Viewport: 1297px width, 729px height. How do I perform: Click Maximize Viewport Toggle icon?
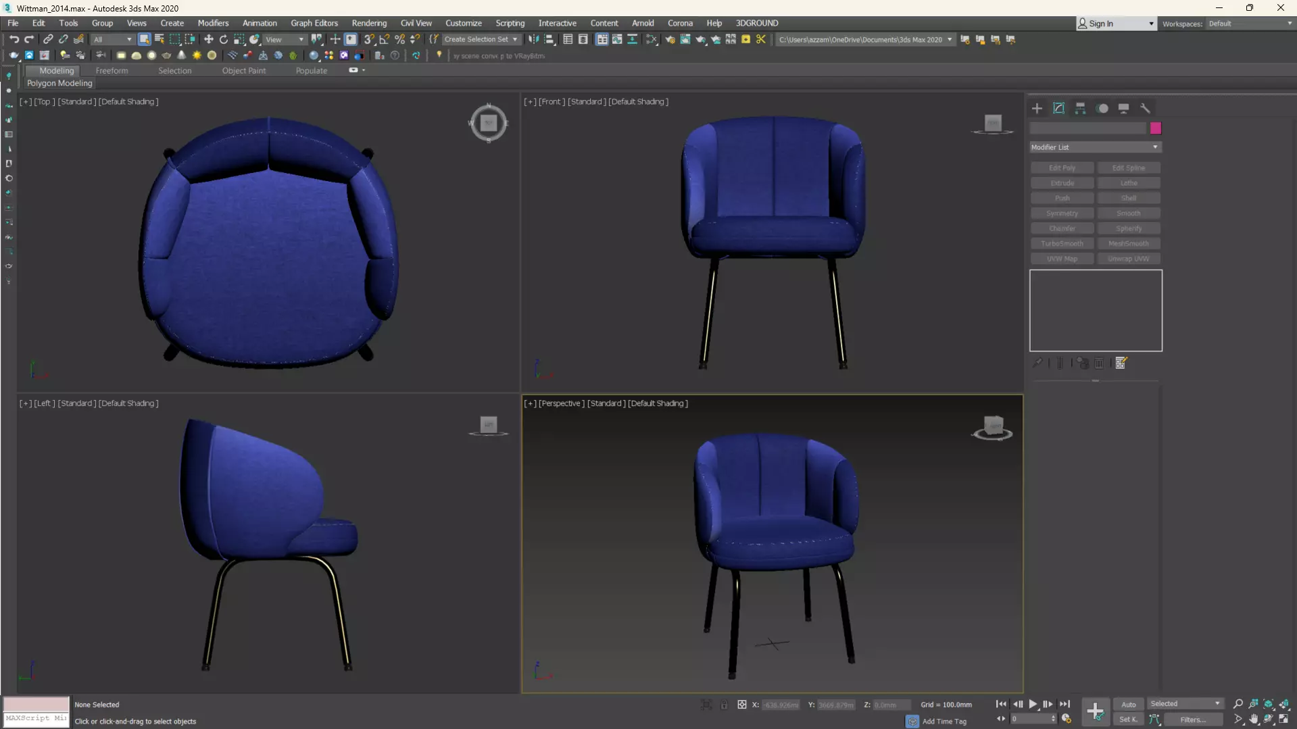(x=1284, y=720)
